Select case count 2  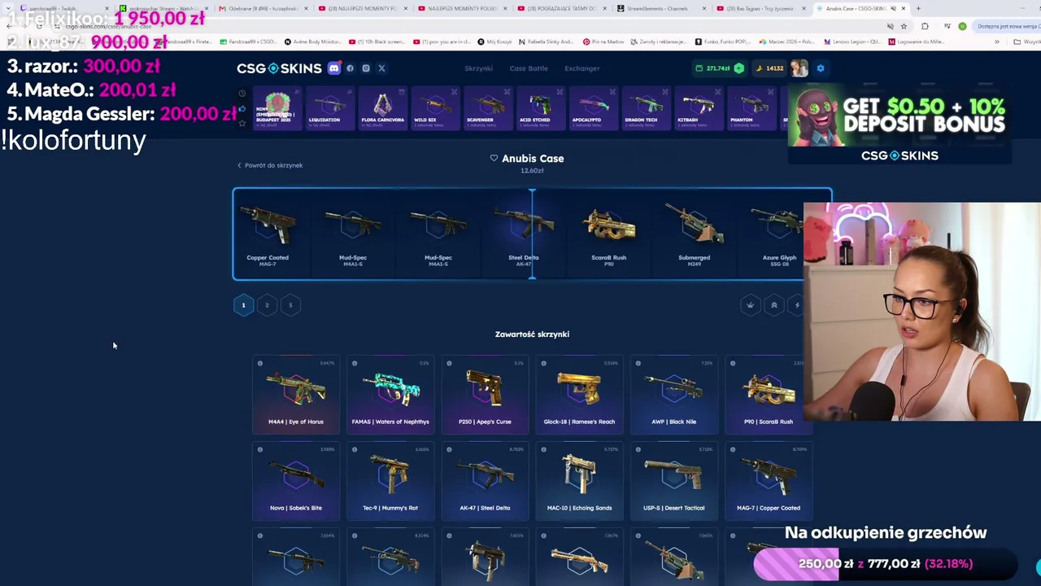click(267, 305)
